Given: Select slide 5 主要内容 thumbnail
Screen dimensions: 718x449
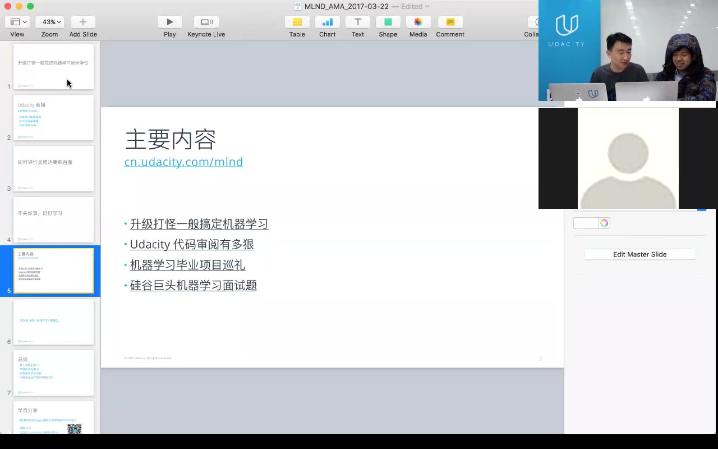Looking at the screenshot, I should (53, 271).
